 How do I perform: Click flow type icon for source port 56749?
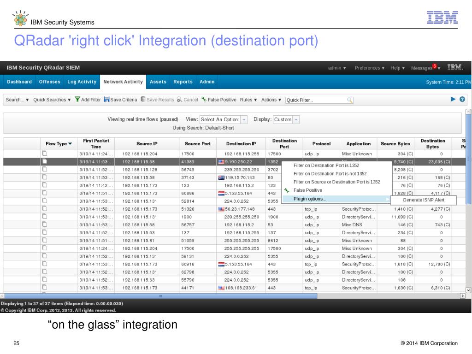[x=45, y=169]
